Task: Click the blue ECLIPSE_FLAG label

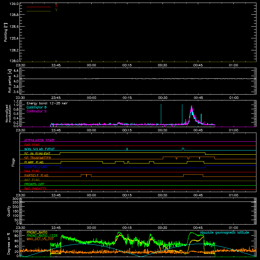Action: 35,167
